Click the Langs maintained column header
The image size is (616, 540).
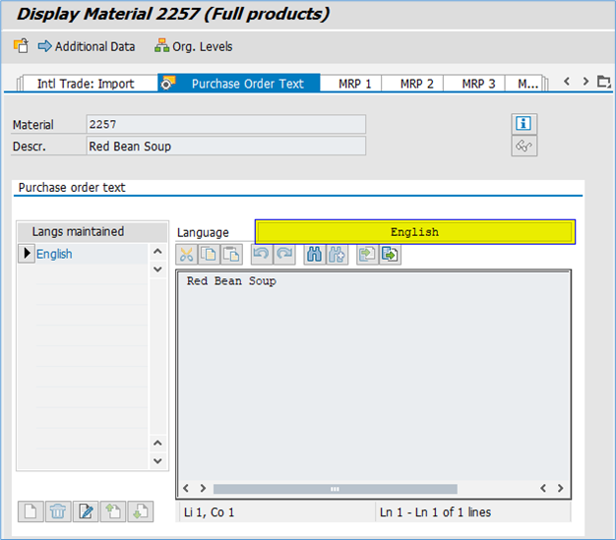coord(92,232)
